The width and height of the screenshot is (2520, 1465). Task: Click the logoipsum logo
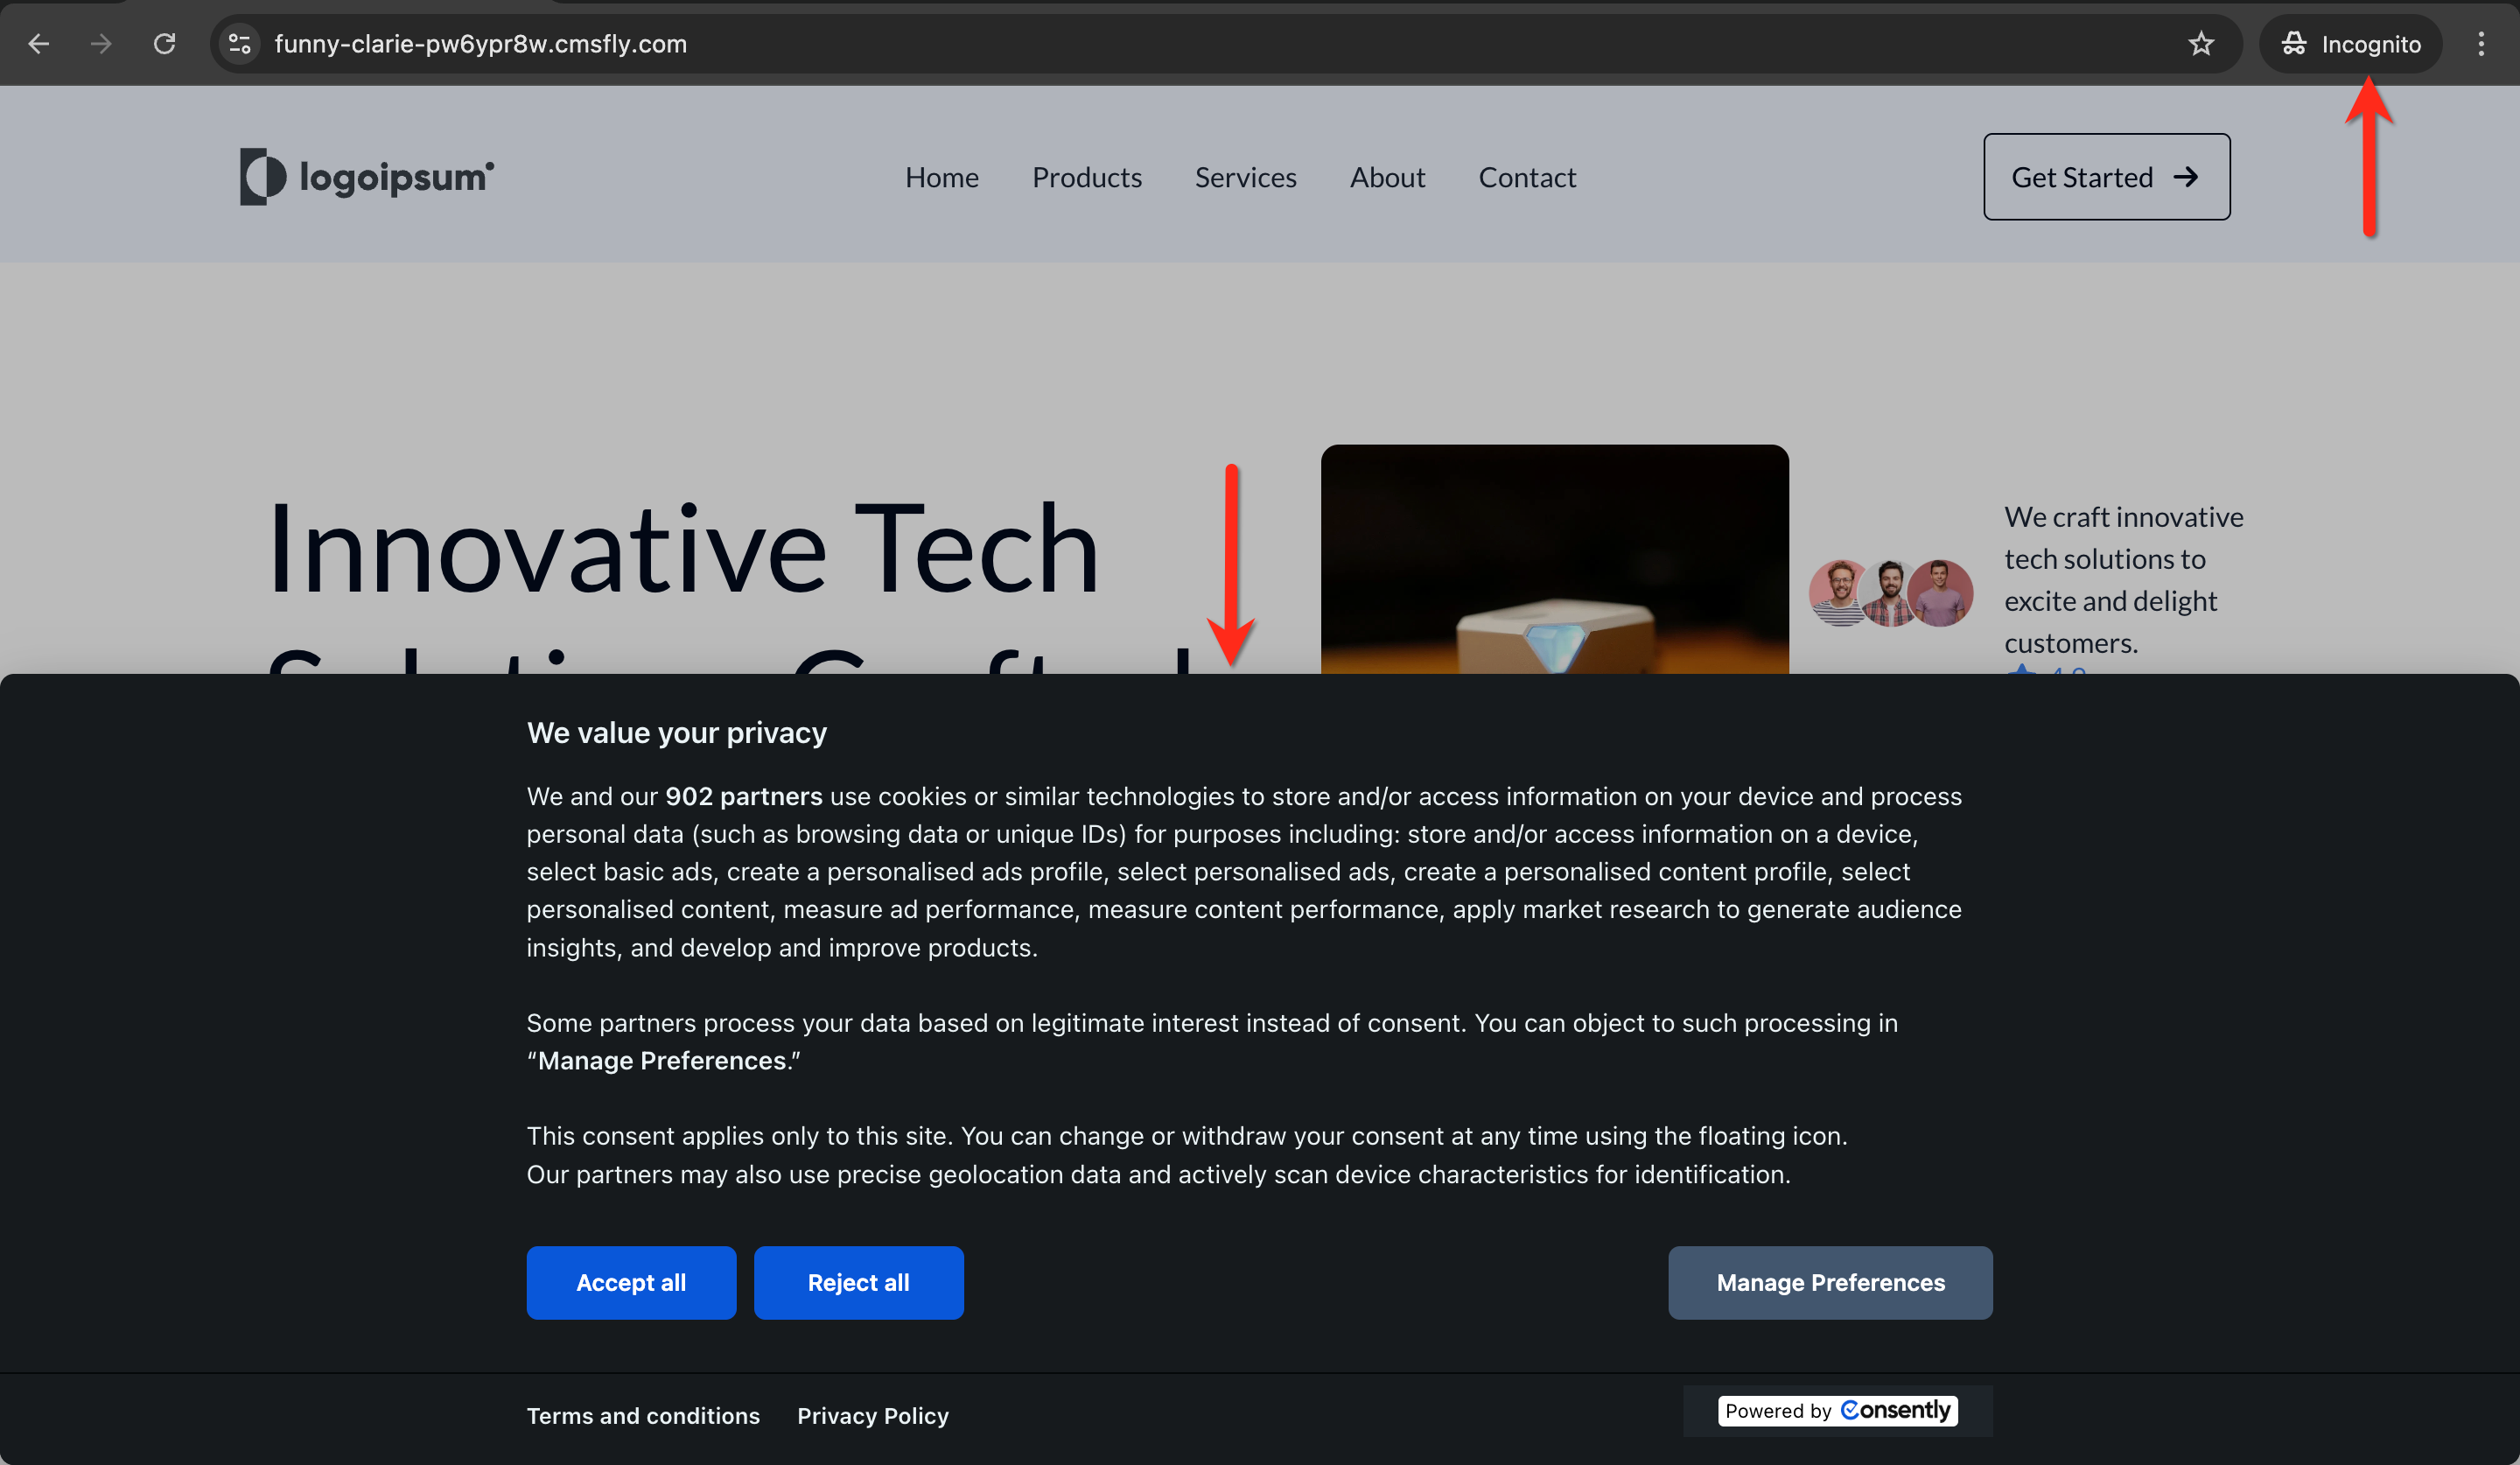tap(367, 177)
